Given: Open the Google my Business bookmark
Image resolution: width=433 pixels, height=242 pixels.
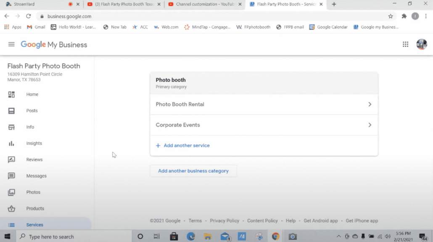Looking at the screenshot, I should 376,27.
